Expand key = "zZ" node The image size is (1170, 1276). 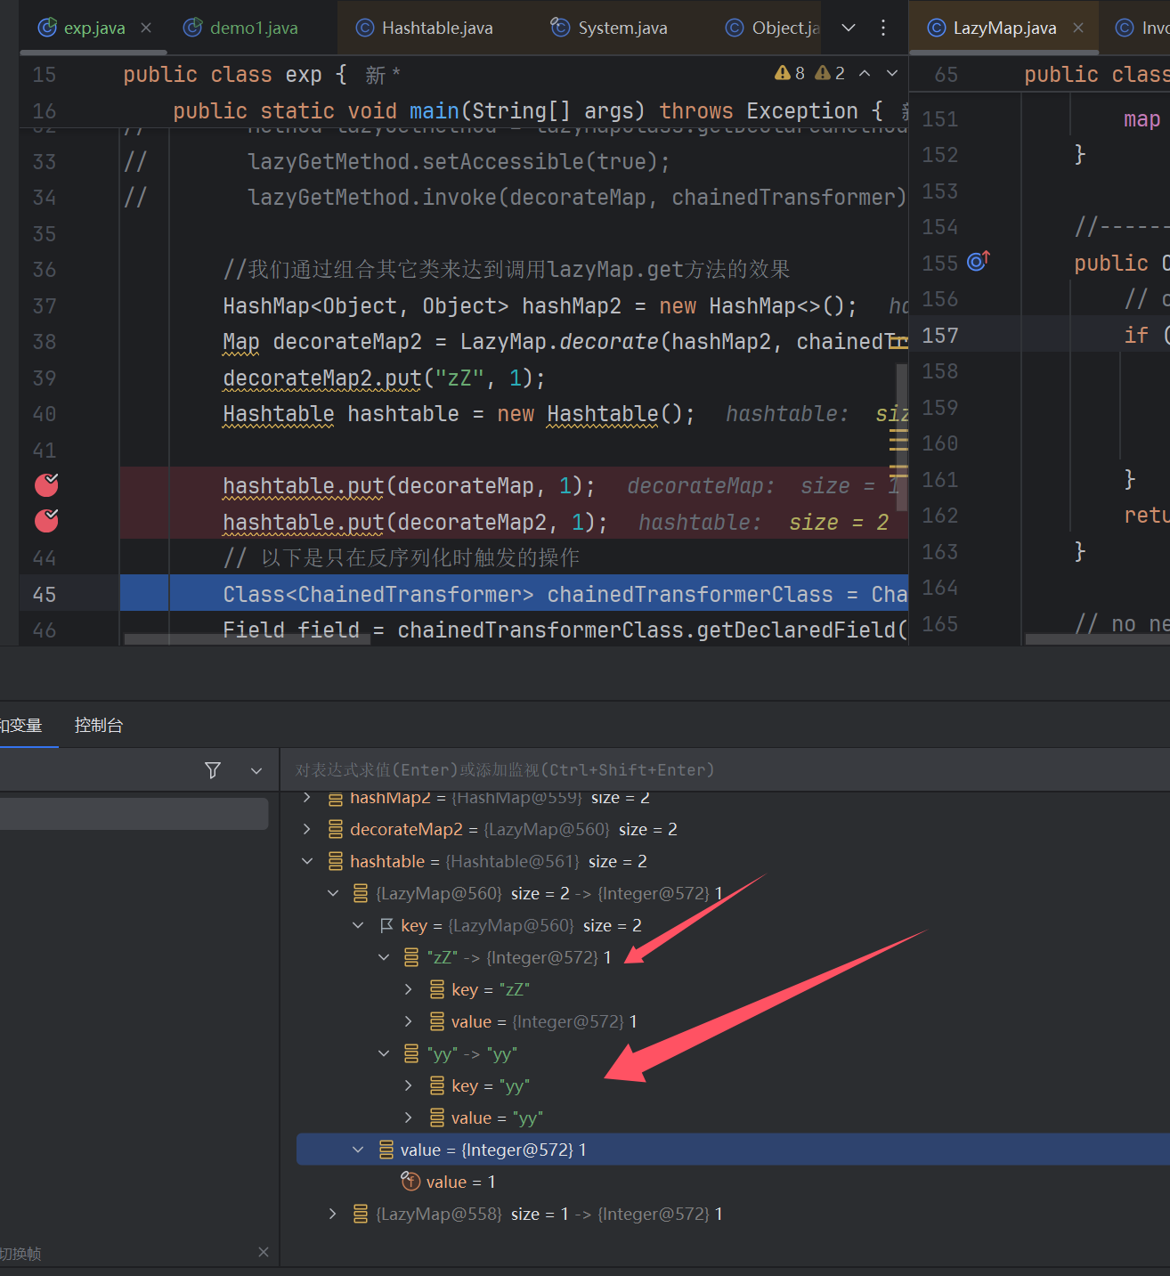click(x=409, y=989)
